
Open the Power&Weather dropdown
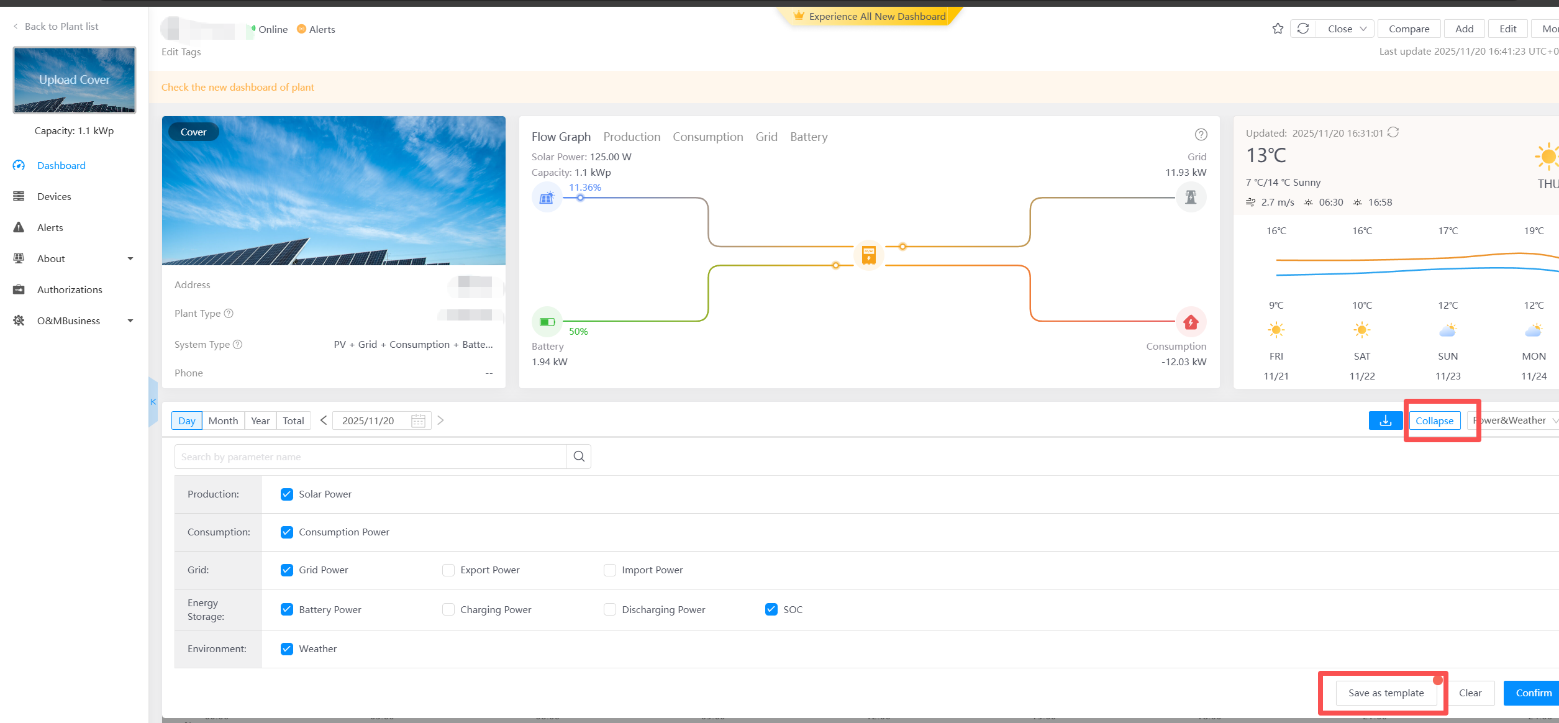1516,421
